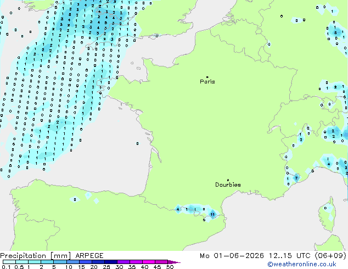This screenshot has height=269, width=348.
Task: Click the Paris city label
Action: (207, 81)
